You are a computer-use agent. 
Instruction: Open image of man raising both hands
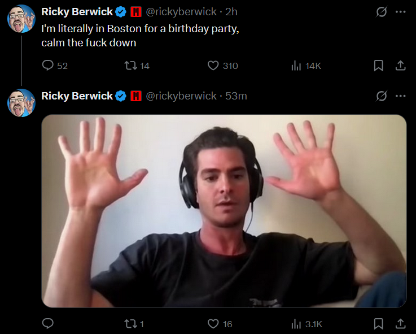(x=224, y=211)
